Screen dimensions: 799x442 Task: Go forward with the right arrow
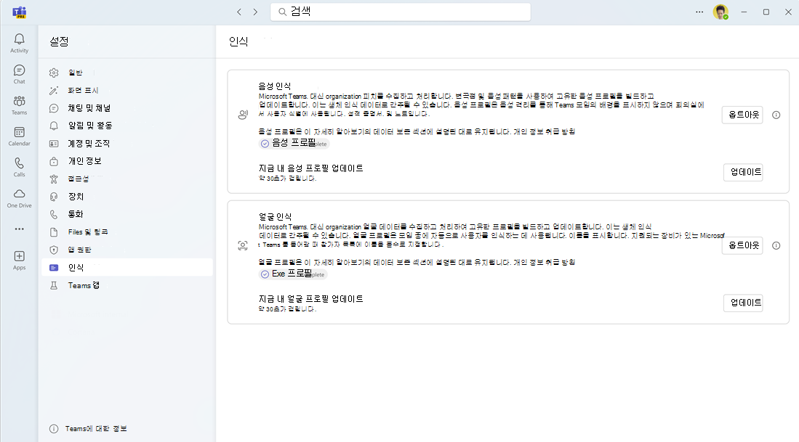(x=255, y=12)
